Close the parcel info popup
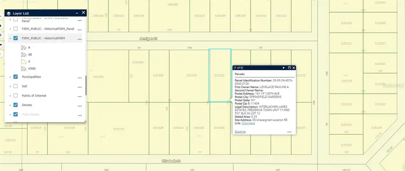 (294, 67)
